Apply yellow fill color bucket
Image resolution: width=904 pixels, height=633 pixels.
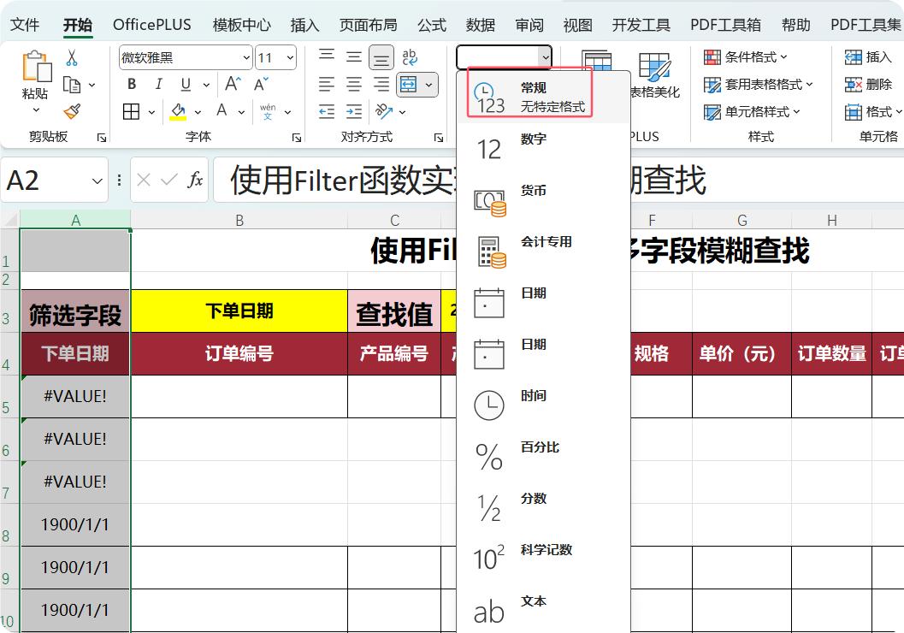178,110
